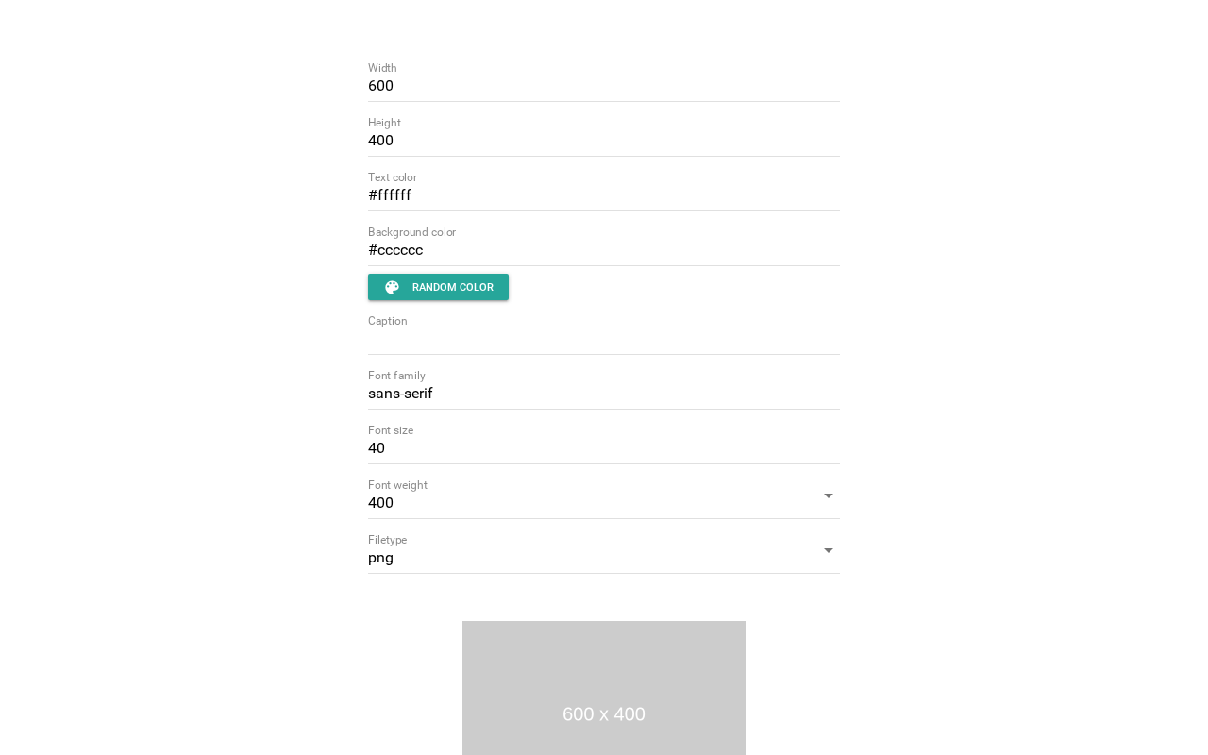Click the Font family field sans-serif
This screenshot has width=1208, height=755.
coord(604,394)
